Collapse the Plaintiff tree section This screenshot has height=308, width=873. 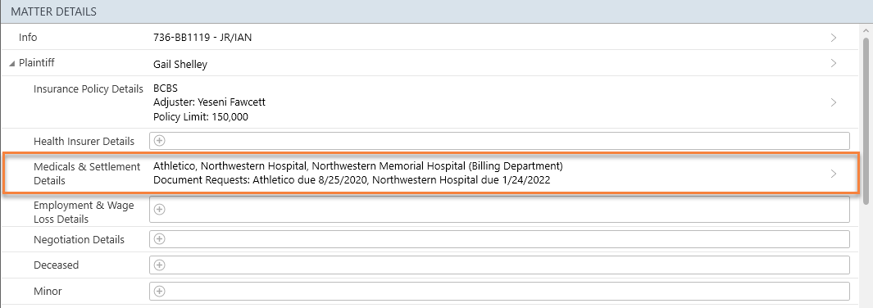point(11,63)
